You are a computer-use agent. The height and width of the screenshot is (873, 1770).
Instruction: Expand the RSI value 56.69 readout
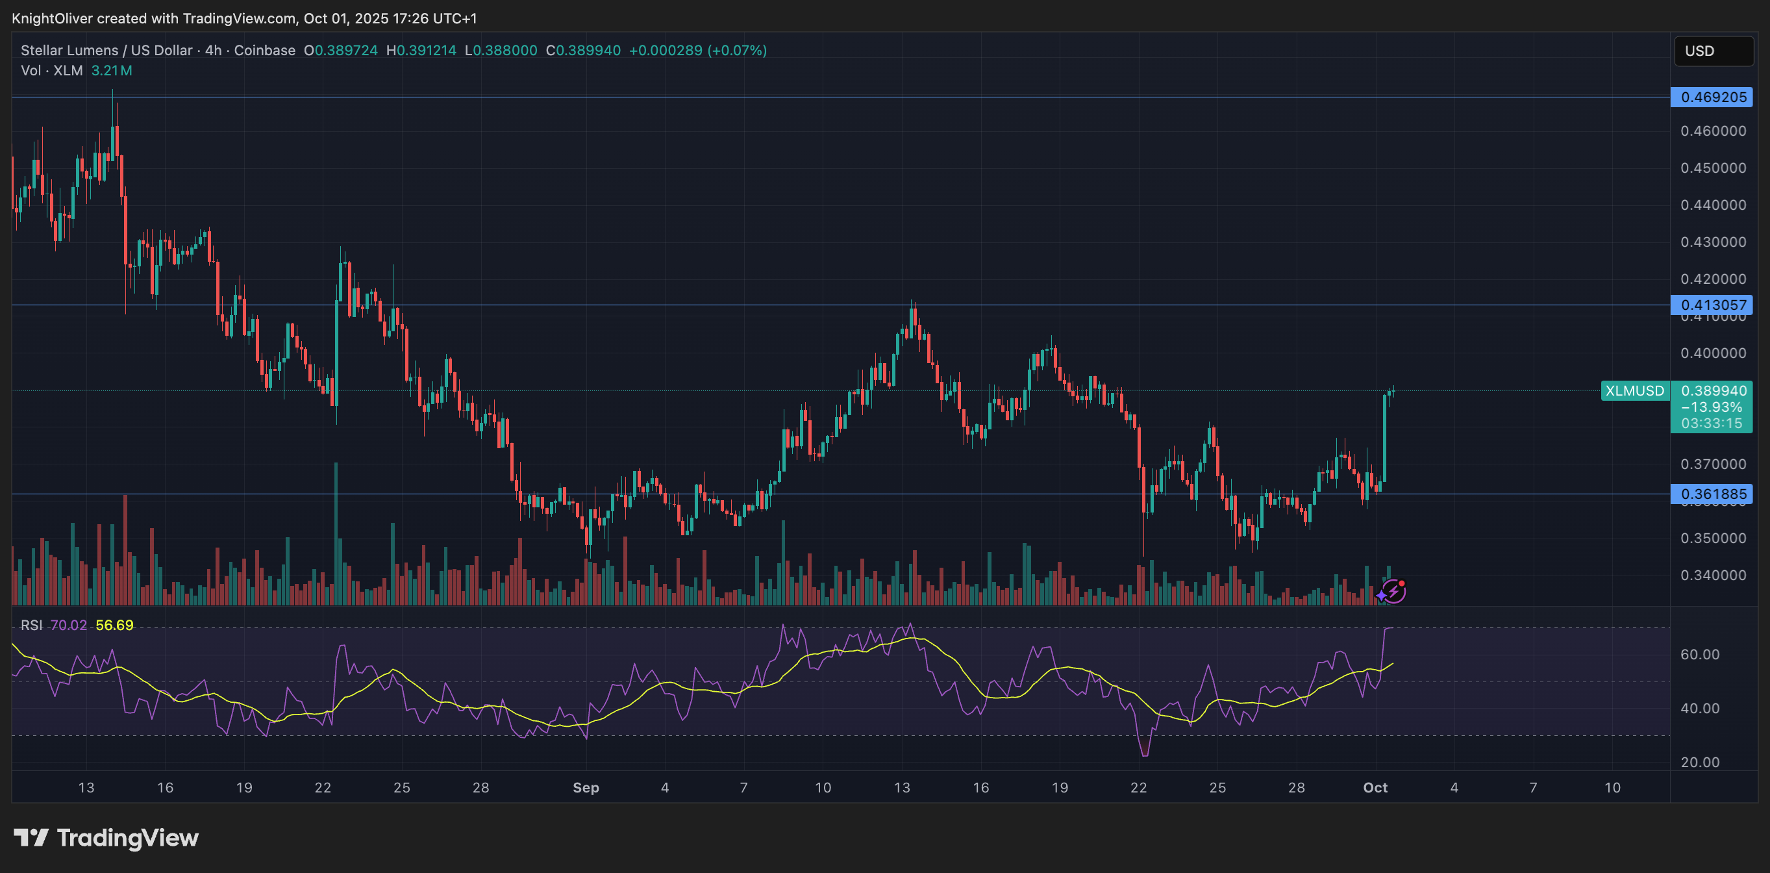pyautogui.click(x=114, y=626)
